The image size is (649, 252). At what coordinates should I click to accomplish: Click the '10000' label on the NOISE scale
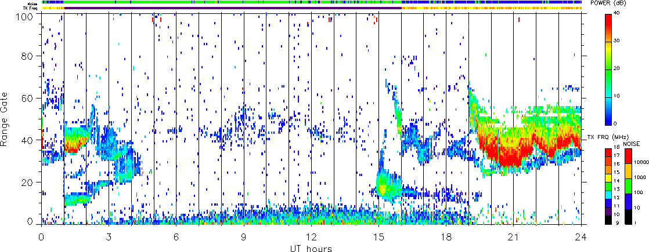click(x=641, y=162)
